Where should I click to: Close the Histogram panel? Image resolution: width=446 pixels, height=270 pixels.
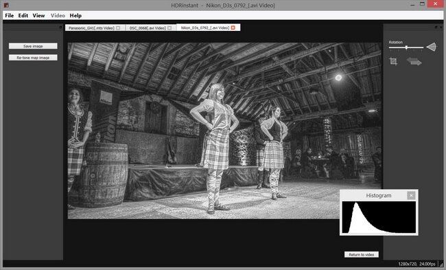411,195
